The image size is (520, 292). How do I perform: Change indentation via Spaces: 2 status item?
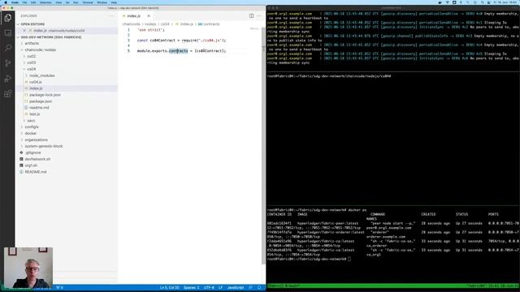[x=192, y=287]
